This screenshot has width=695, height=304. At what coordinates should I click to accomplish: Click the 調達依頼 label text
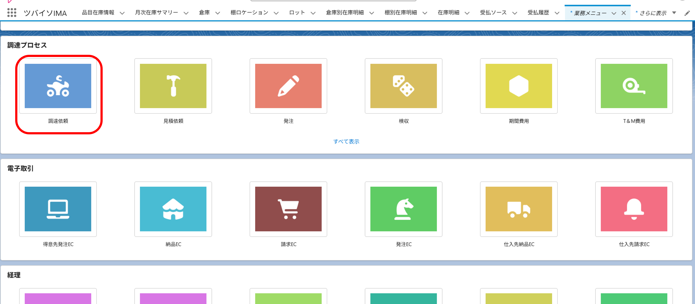[x=58, y=121]
